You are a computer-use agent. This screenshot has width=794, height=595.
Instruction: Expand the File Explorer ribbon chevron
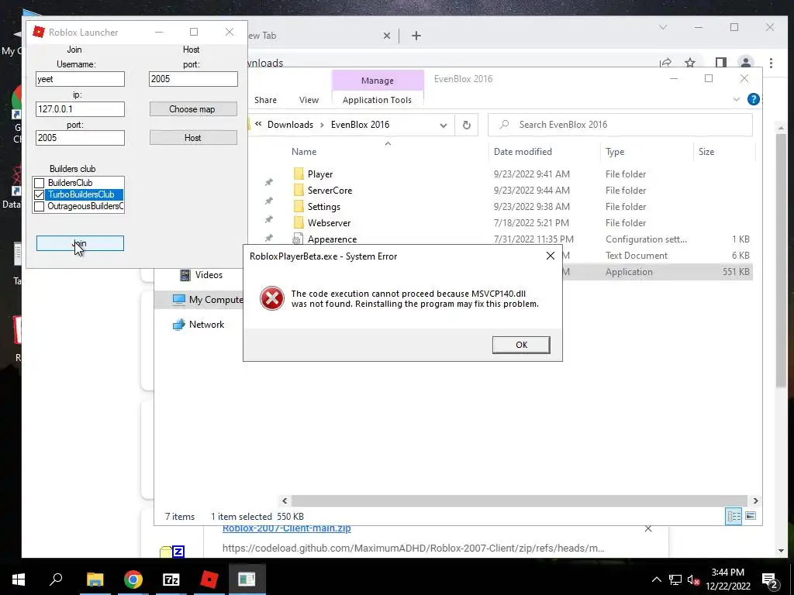[x=737, y=100]
